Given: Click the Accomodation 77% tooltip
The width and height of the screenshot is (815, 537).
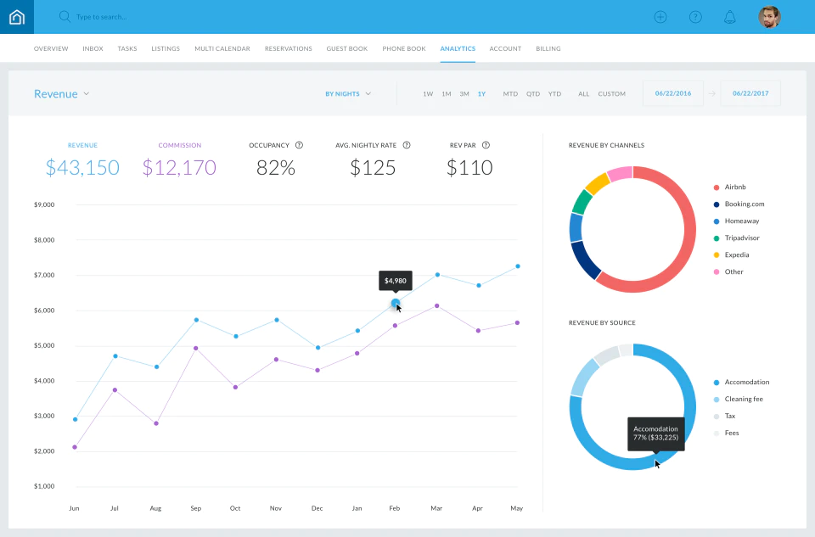Looking at the screenshot, I should [656, 434].
